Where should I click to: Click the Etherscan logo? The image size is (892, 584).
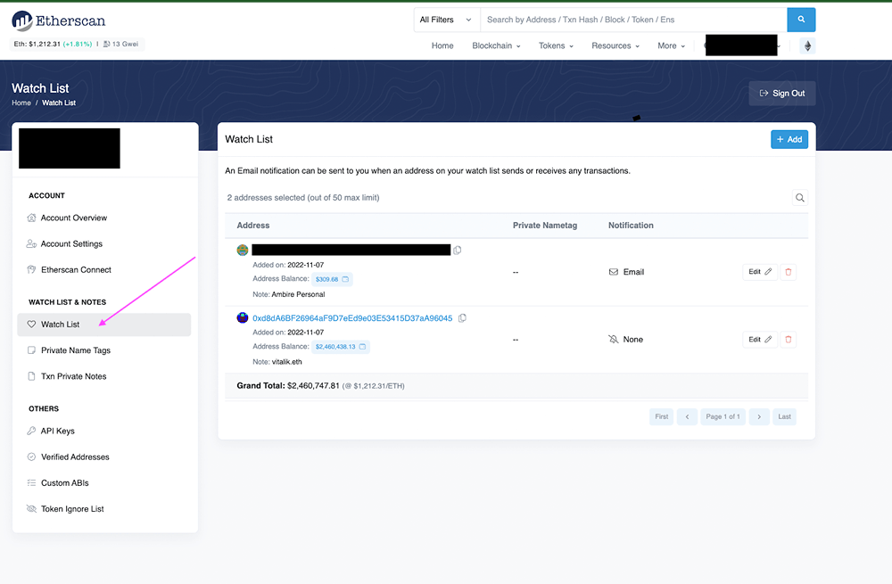click(x=59, y=21)
